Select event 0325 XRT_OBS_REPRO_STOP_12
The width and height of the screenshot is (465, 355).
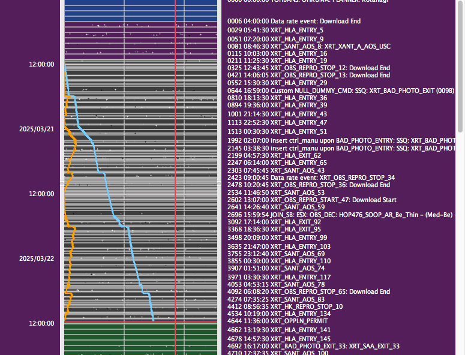[308, 68]
